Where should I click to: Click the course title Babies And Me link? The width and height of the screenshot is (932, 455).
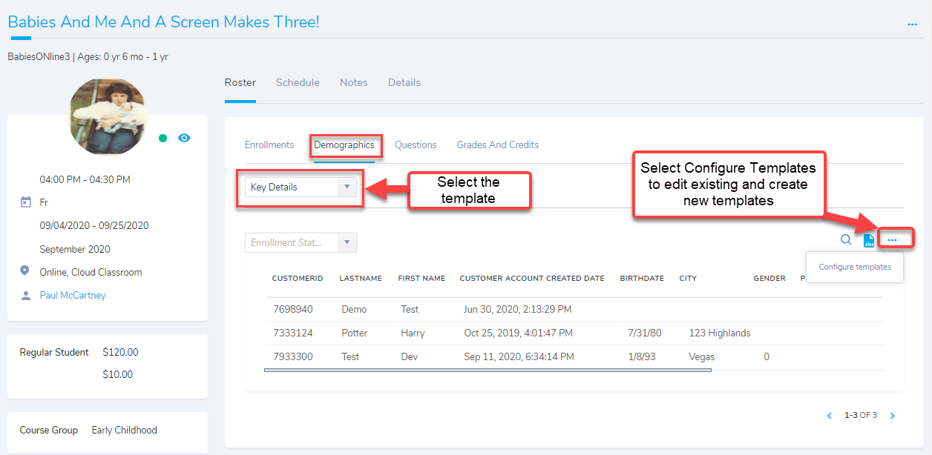[163, 21]
